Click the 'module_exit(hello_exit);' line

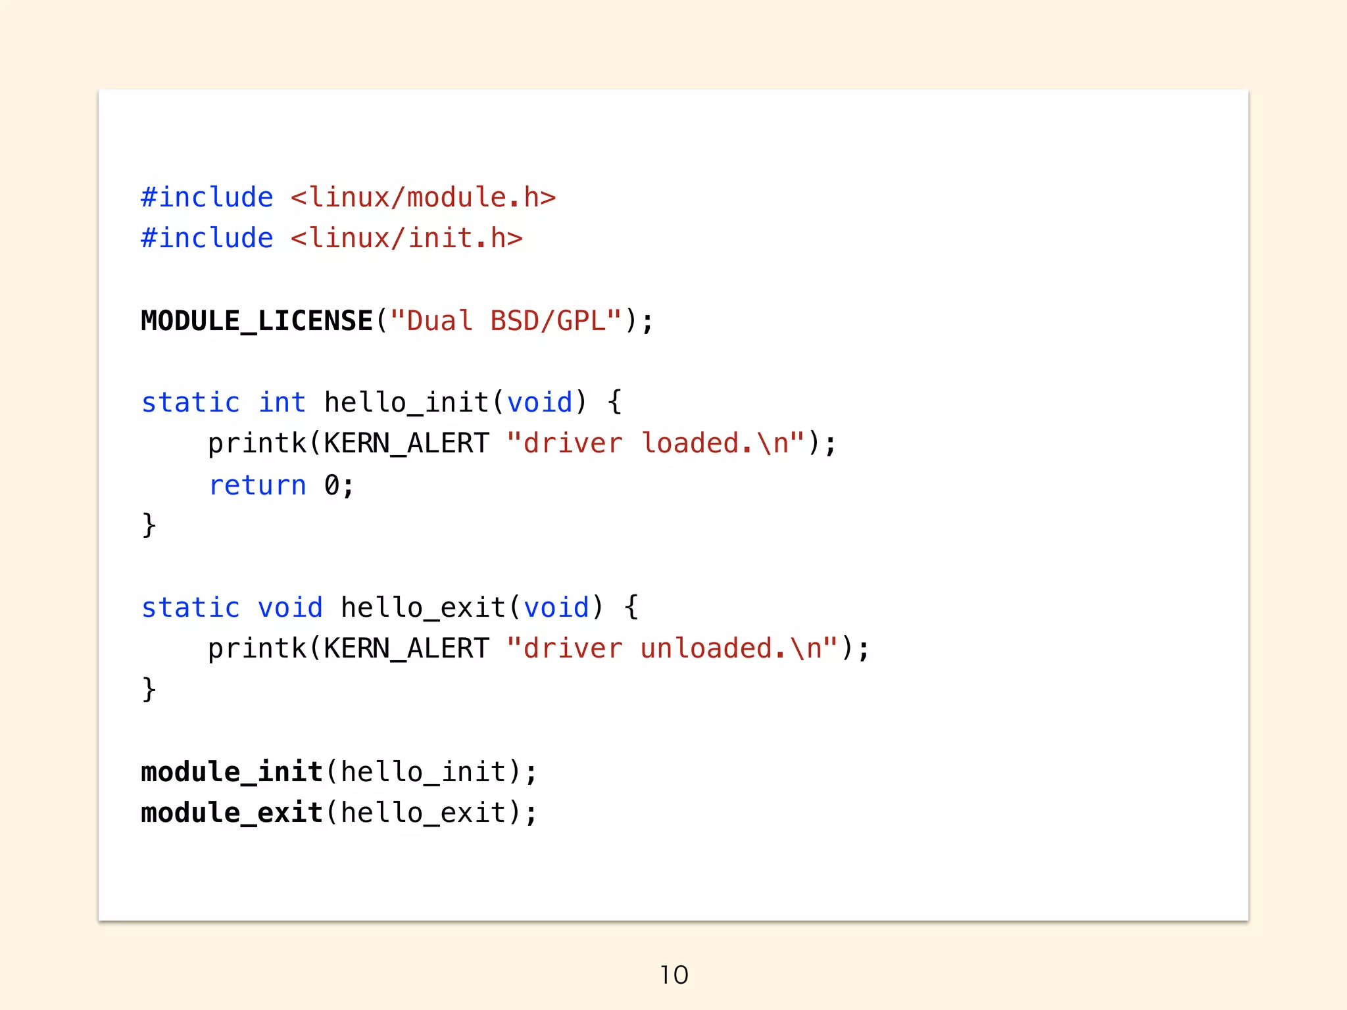(x=339, y=813)
